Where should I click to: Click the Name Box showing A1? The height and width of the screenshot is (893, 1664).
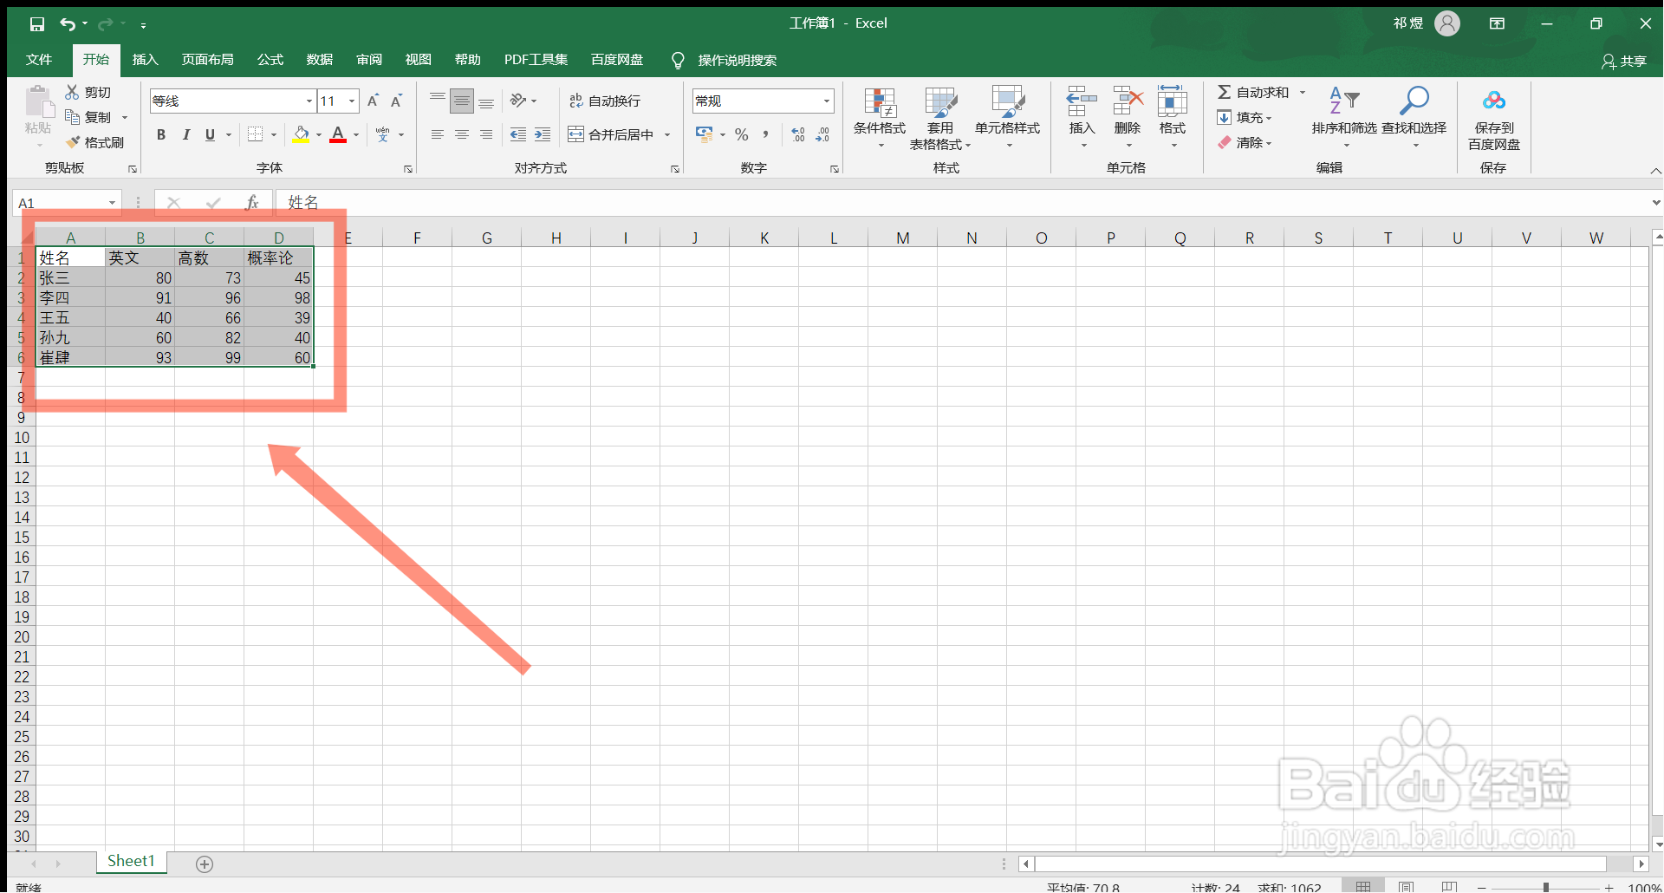[67, 203]
